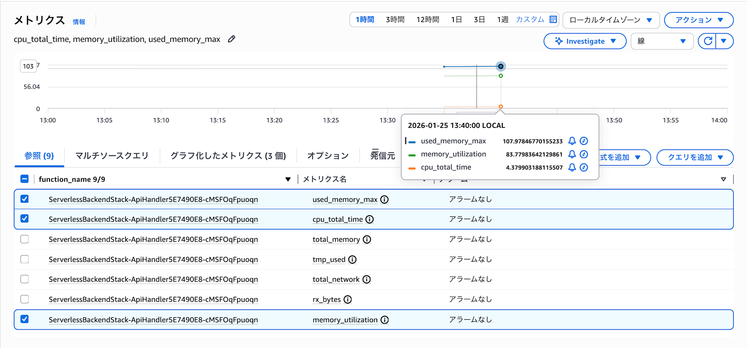This screenshot has width=747, height=348.
Task: Open Investigate icon for memory_utilization in tooltip
Action: (x=583, y=154)
